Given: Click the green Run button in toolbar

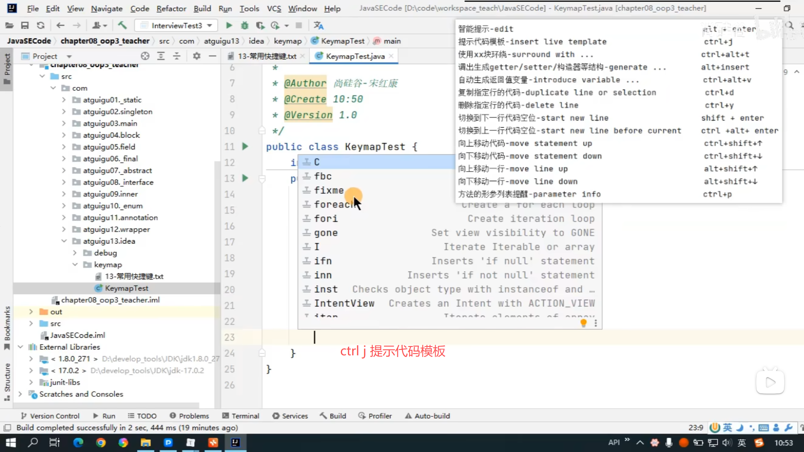Looking at the screenshot, I should 229,26.
